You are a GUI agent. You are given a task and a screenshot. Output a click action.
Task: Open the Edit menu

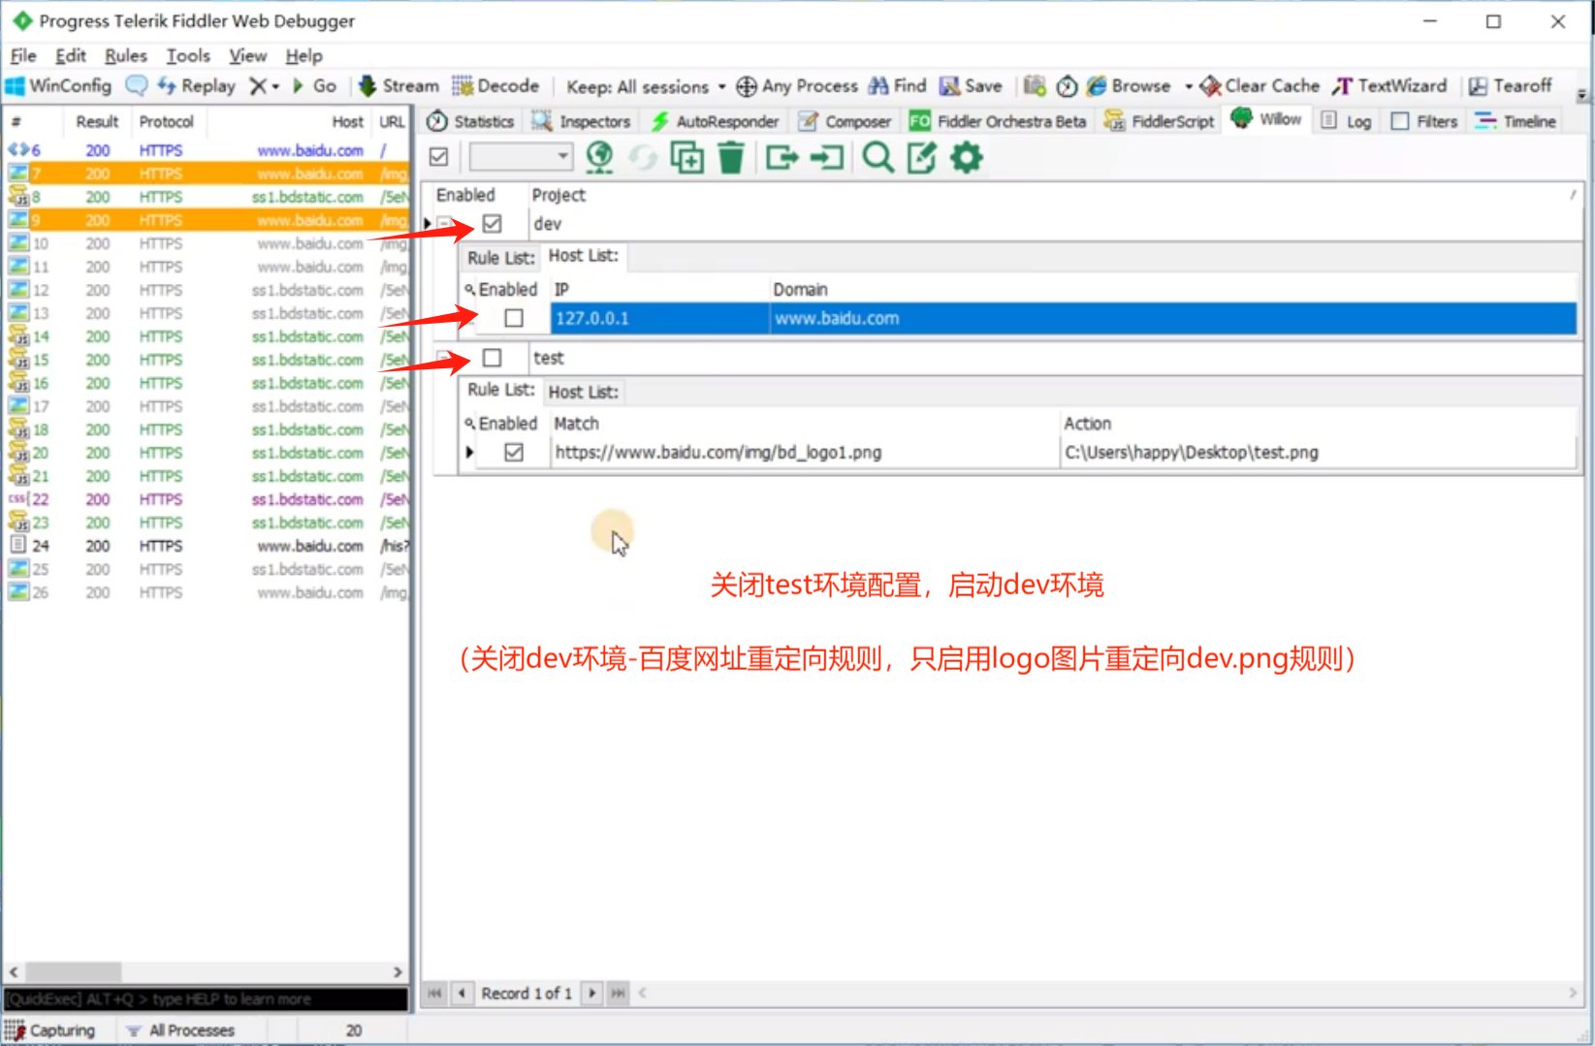tap(71, 56)
